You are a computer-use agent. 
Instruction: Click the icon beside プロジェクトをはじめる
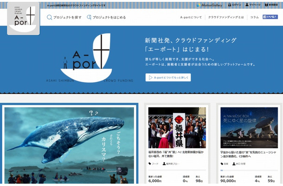[89, 17]
